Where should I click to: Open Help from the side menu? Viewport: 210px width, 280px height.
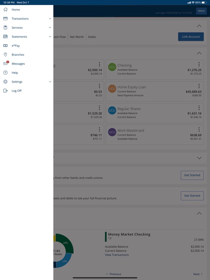click(x=15, y=73)
